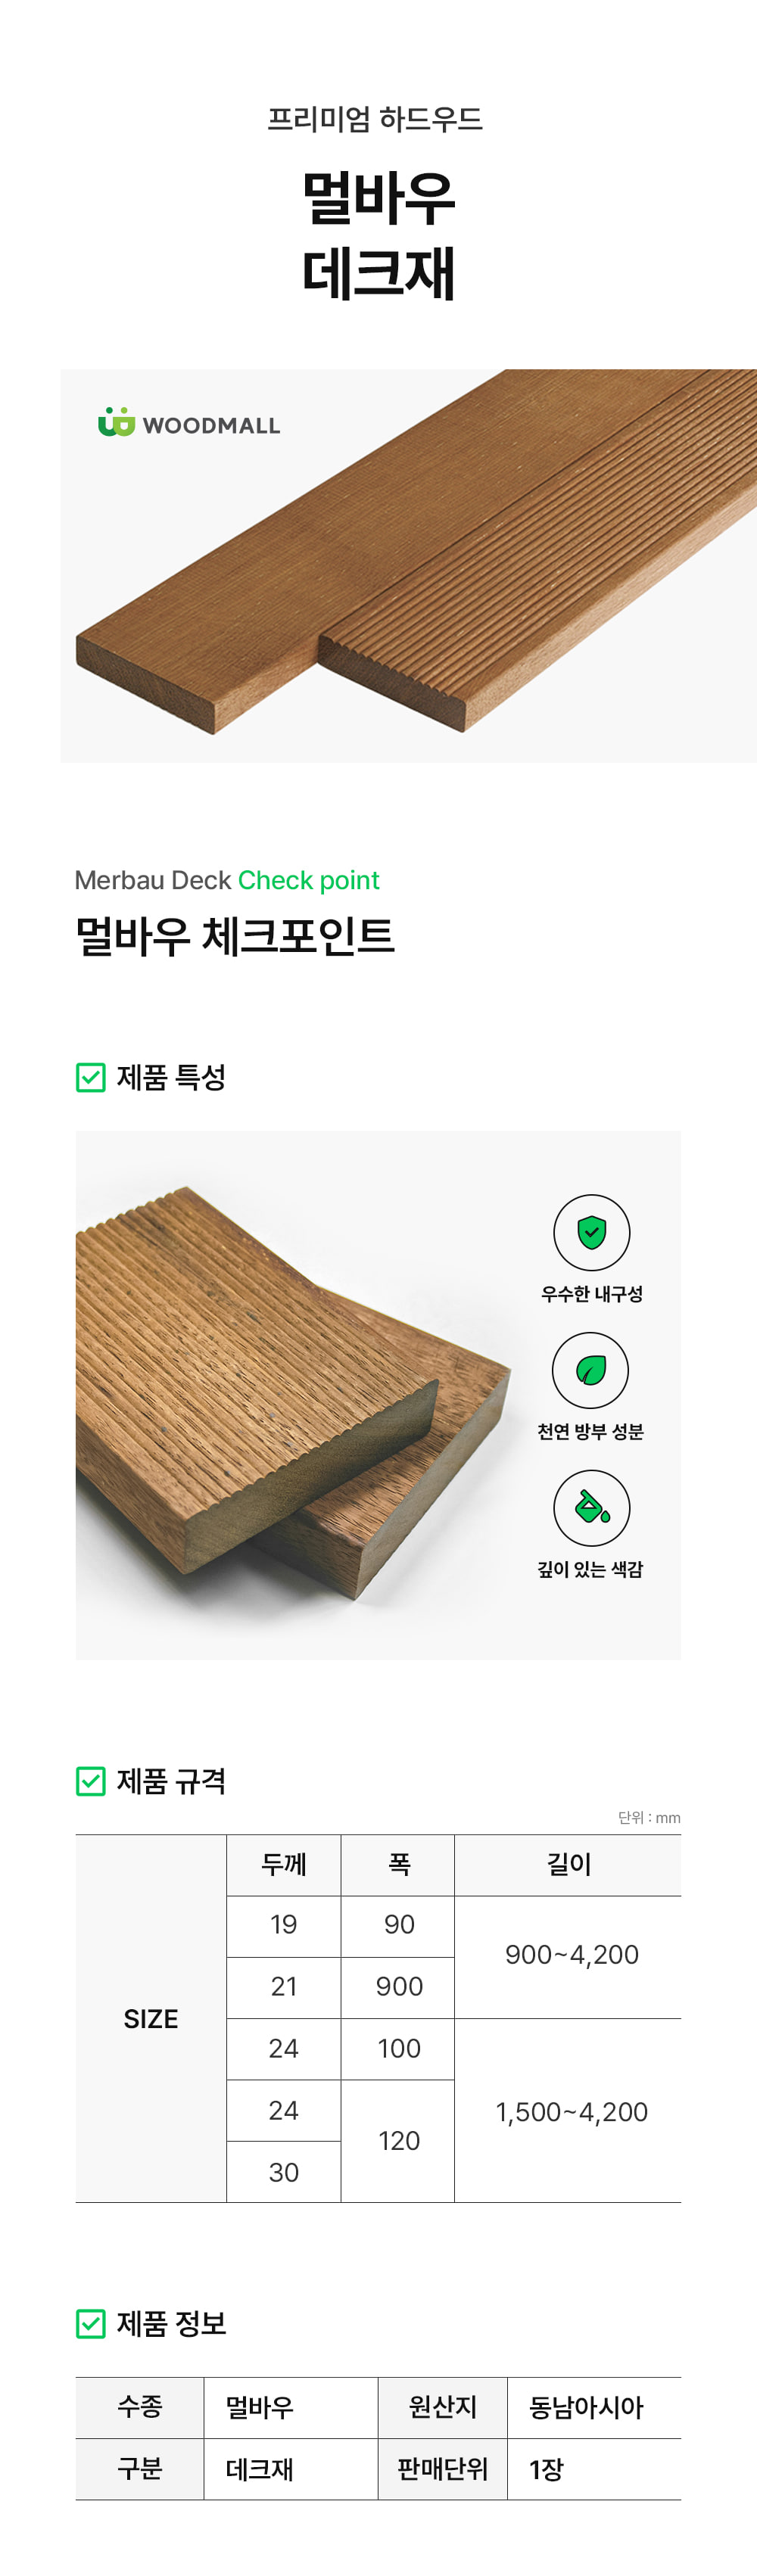
Task: Click checkmark icon beside 제품 특성
Action: (x=91, y=1077)
